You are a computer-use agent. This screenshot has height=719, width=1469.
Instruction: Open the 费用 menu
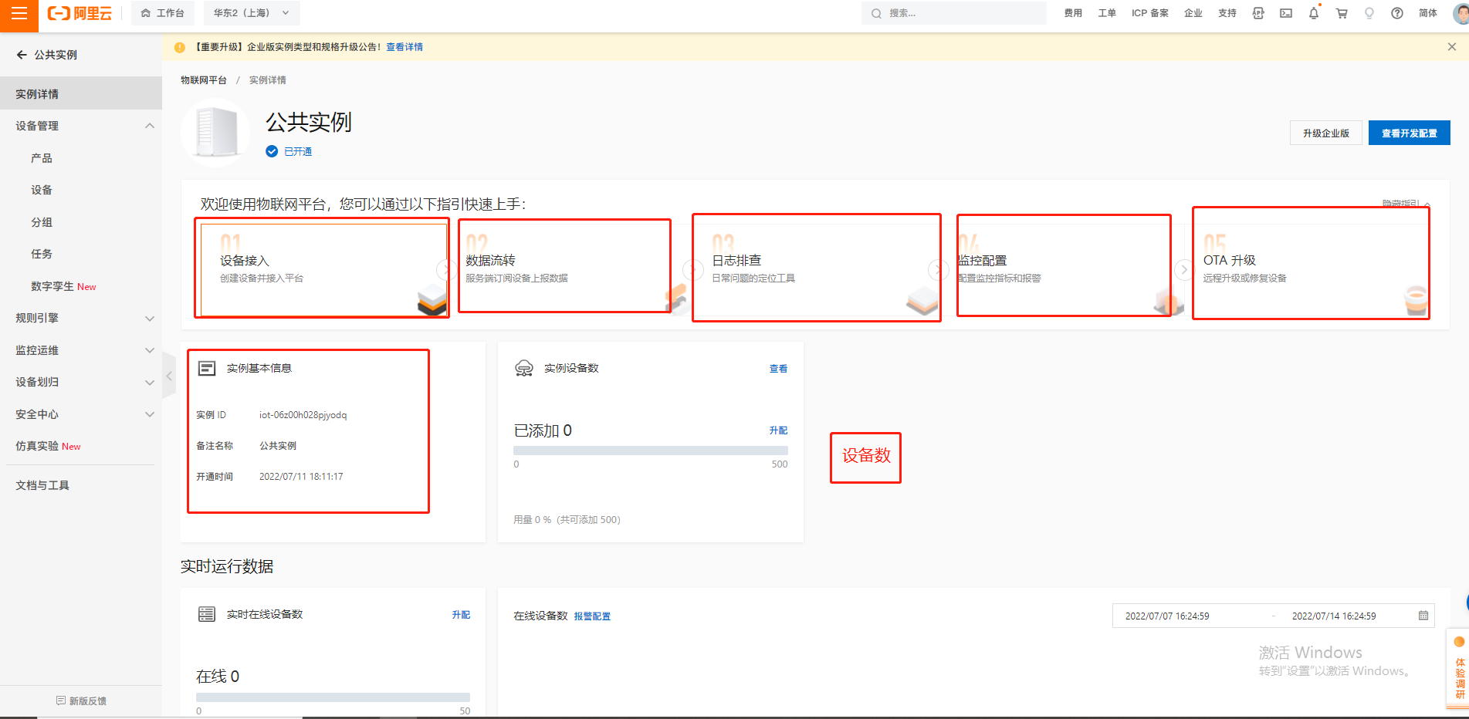[x=1073, y=13]
